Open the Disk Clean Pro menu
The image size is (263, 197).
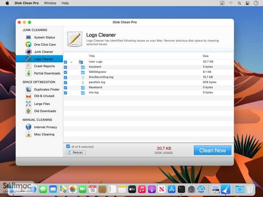[x=27, y=3]
